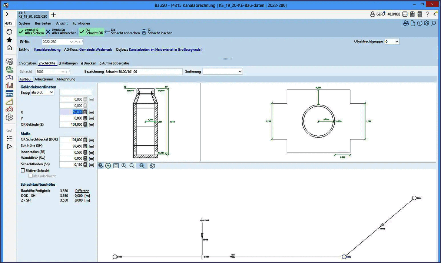Open the clipboard checklist icon
Image resolution: width=441 pixels, height=263 pixels.
click(x=412, y=14)
